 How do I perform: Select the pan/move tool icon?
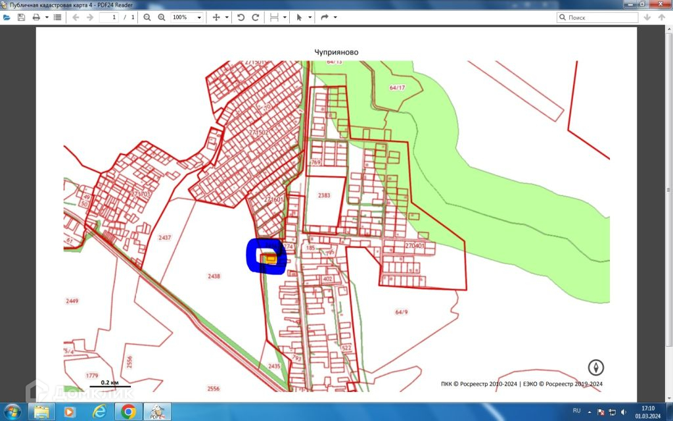tap(216, 18)
